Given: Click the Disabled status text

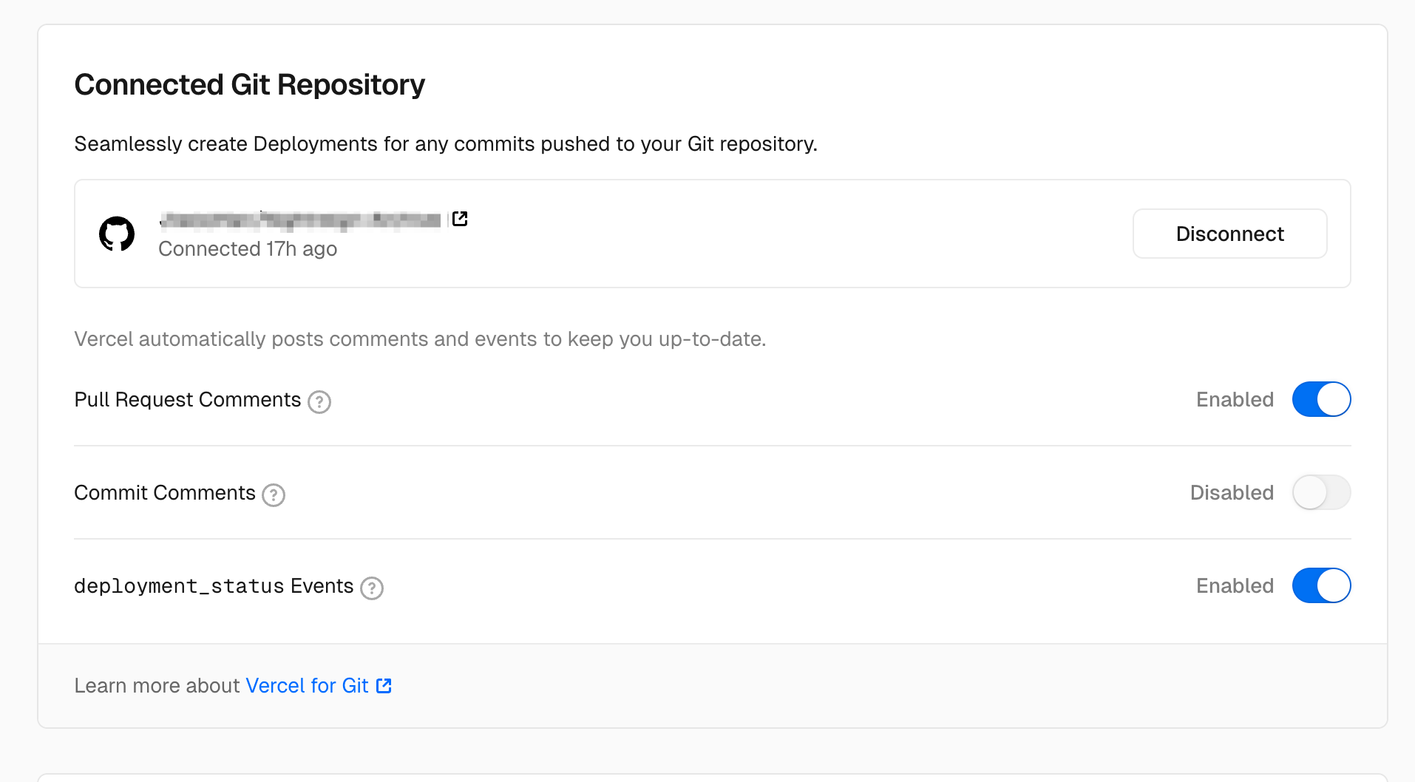Looking at the screenshot, I should tap(1232, 493).
